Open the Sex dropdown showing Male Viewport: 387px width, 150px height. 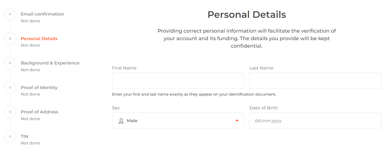(x=178, y=121)
